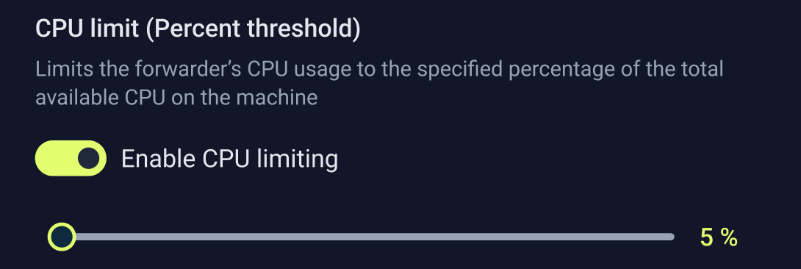The image size is (801, 269).
Task: Click the right end of the slider track
Action: tap(670, 237)
